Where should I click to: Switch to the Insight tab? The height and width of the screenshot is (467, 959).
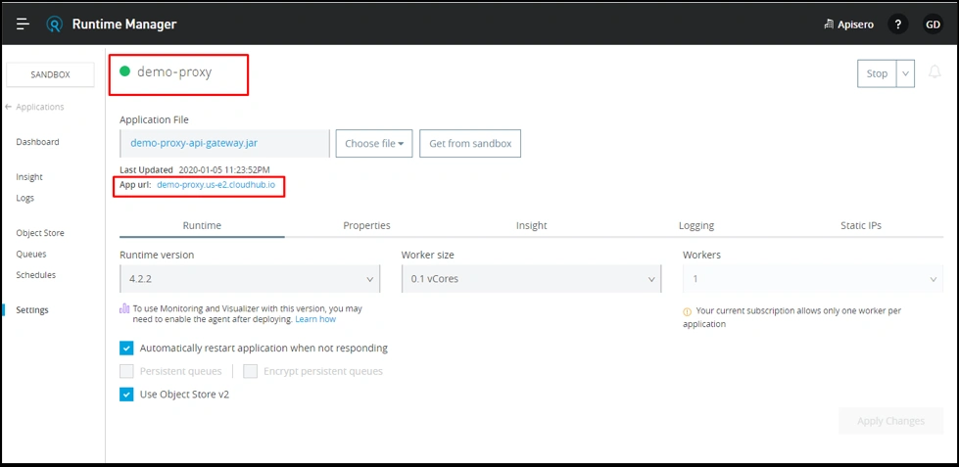(x=532, y=225)
